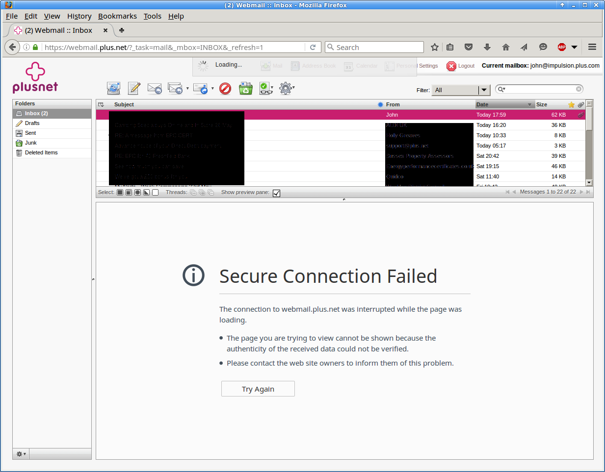Click the select all messages box
Viewport: 605px width, 472px height.
[x=120, y=193]
